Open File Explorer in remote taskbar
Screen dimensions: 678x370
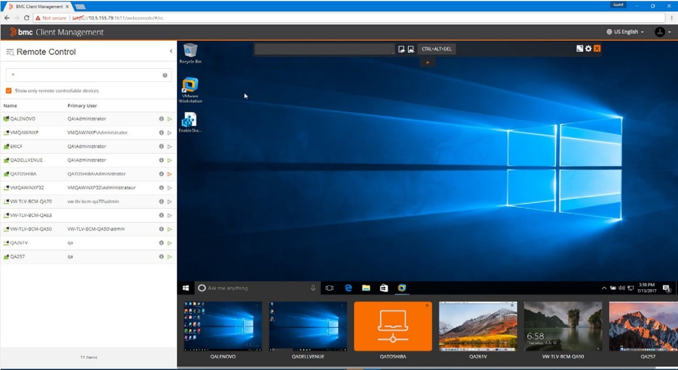pos(366,288)
